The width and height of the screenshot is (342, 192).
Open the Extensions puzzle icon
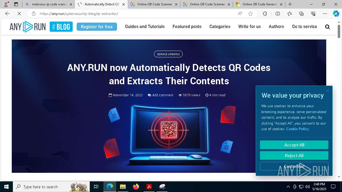[x=265, y=14]
